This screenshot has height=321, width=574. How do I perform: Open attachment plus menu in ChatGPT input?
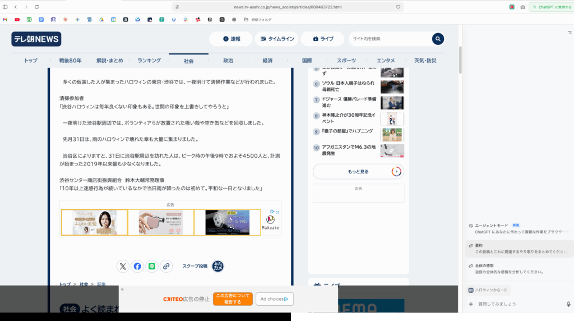471,304
